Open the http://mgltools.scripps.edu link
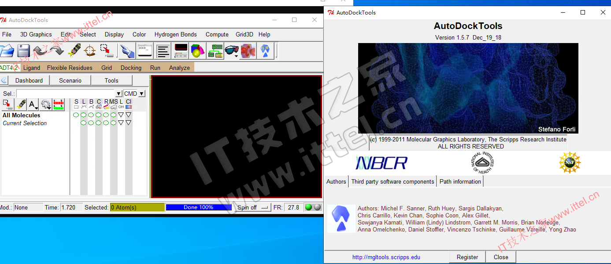 [386, 257]
